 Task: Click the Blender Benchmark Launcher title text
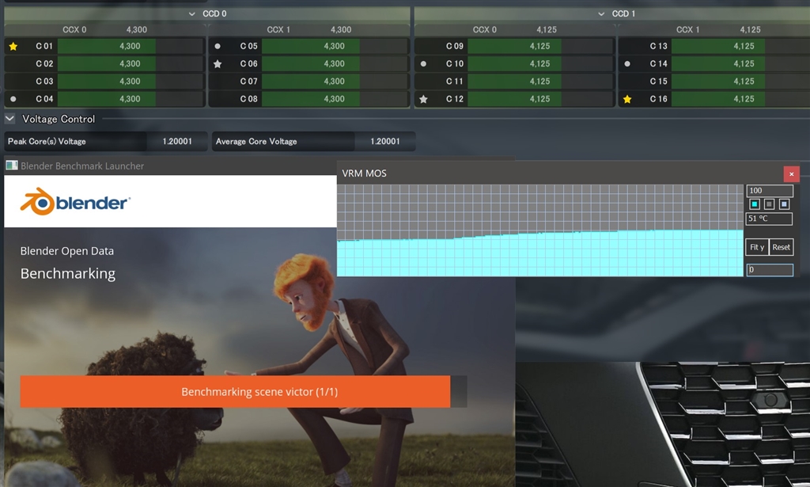click(82, 166)
